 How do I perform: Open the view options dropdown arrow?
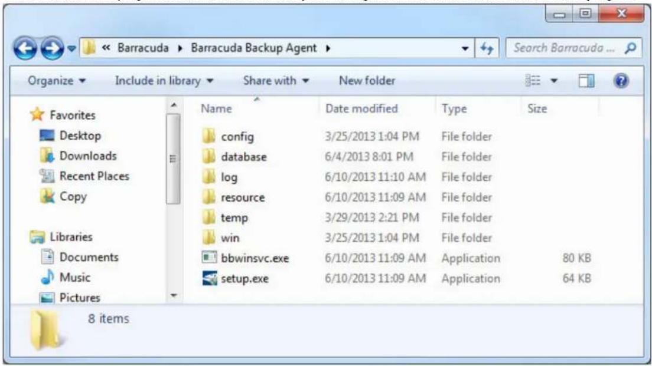coord(554,81)
